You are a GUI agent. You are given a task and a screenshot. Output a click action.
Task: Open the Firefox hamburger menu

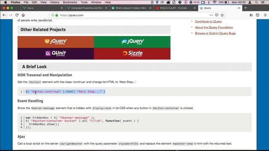click(x=265, y=15)
